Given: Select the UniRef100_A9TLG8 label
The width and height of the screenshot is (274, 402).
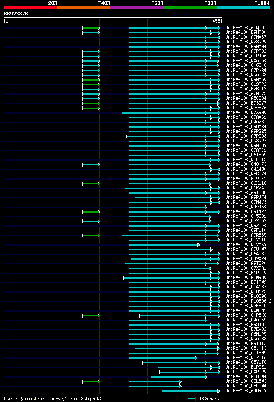Looking at the screenshot, I should pos(246,193).
